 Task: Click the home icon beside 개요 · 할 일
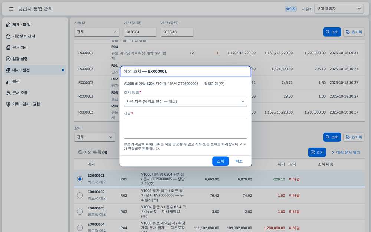(x=8, y=24)
